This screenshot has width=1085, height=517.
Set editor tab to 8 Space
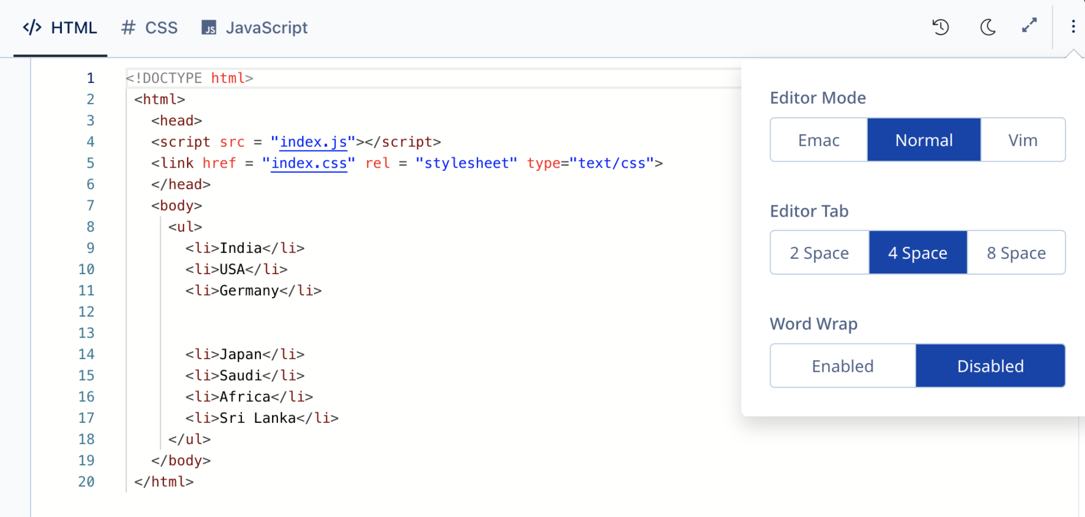click(1016, 253)
